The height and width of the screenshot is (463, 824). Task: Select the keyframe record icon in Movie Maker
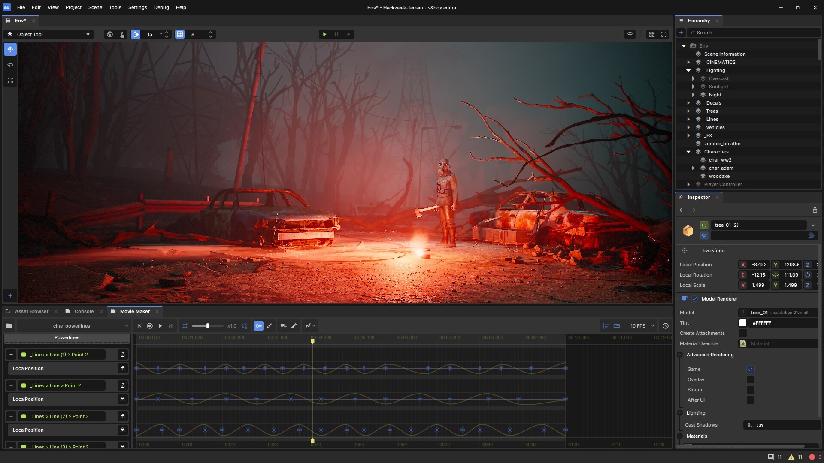tap(150, 326)
